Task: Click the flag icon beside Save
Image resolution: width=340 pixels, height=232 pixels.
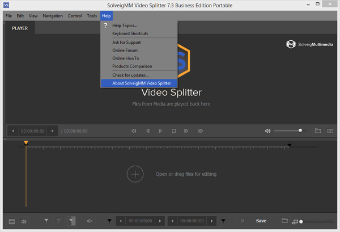Action: pos(243,221)
